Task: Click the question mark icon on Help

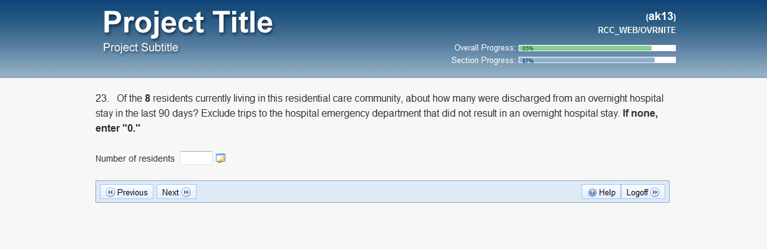Action: click(592, 192)
